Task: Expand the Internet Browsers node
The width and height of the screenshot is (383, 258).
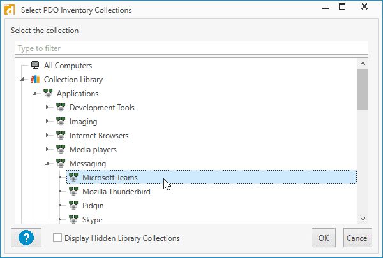Action: pyautogui.click(x=47, y=135)
